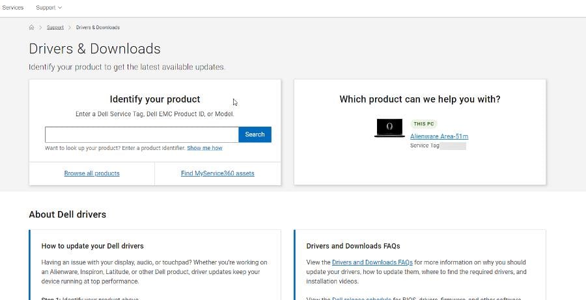586x300 pixels.
Task: Click the THIS PC badge
Action: pos(423,124)
